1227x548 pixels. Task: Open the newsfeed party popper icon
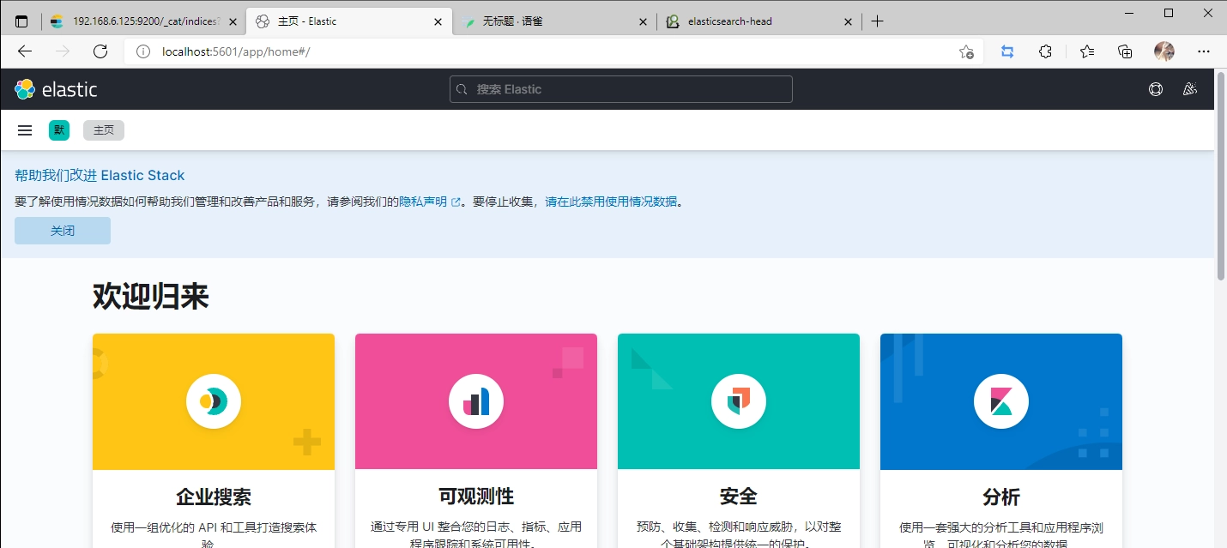tap(1189, 89)
